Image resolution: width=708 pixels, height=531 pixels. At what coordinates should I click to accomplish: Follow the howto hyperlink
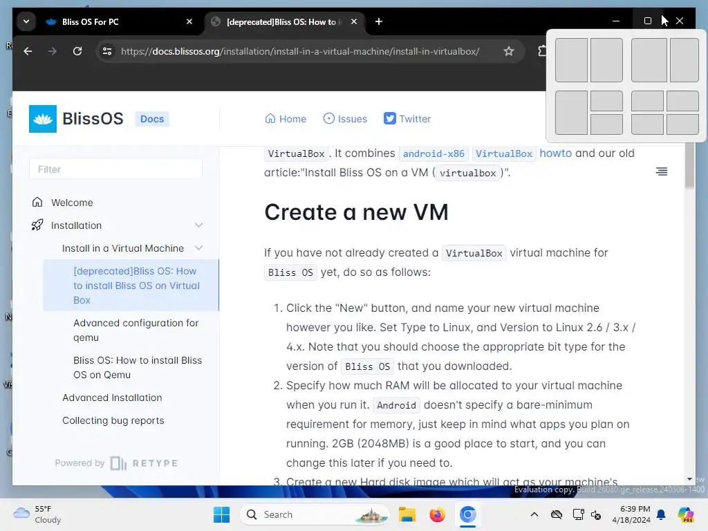(x=555, y=153)
